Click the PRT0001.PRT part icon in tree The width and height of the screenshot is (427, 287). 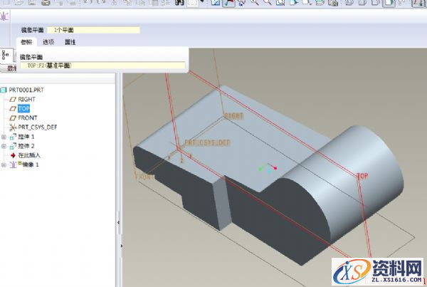(x=5, y=90)
